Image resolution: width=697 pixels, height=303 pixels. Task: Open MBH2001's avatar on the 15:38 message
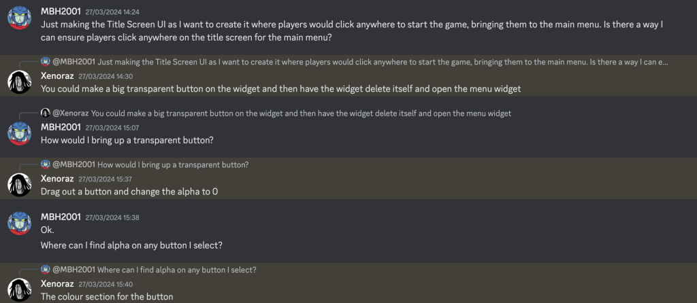pos(20,224)
